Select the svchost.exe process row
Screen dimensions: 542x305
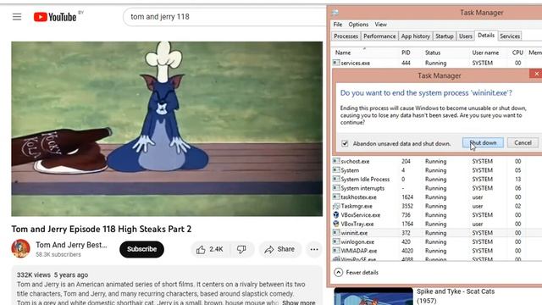[x=437, y=161]
